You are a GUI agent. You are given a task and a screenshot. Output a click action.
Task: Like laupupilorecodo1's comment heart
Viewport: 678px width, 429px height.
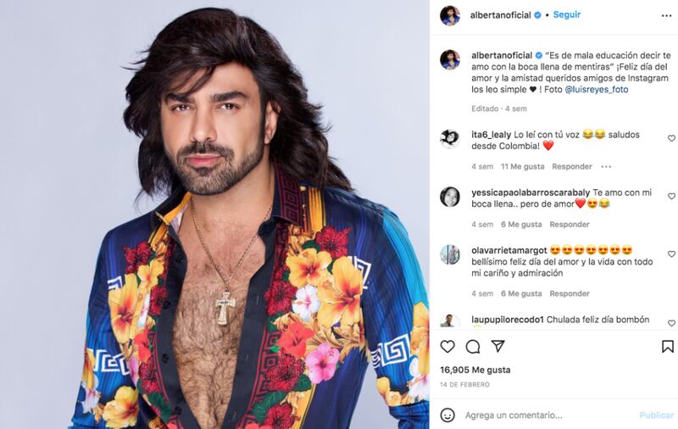point(671,323)
